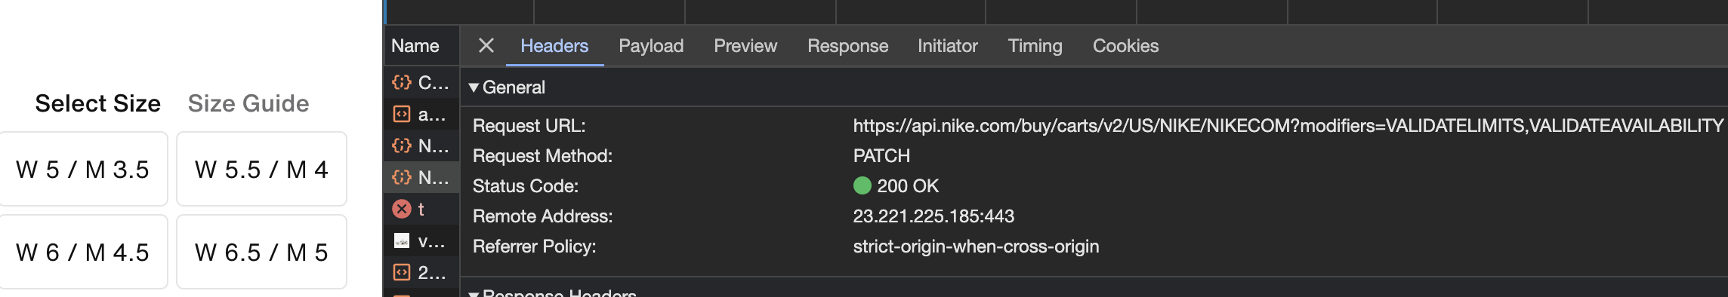Open the Size Guide link

[x=248, y=103]
